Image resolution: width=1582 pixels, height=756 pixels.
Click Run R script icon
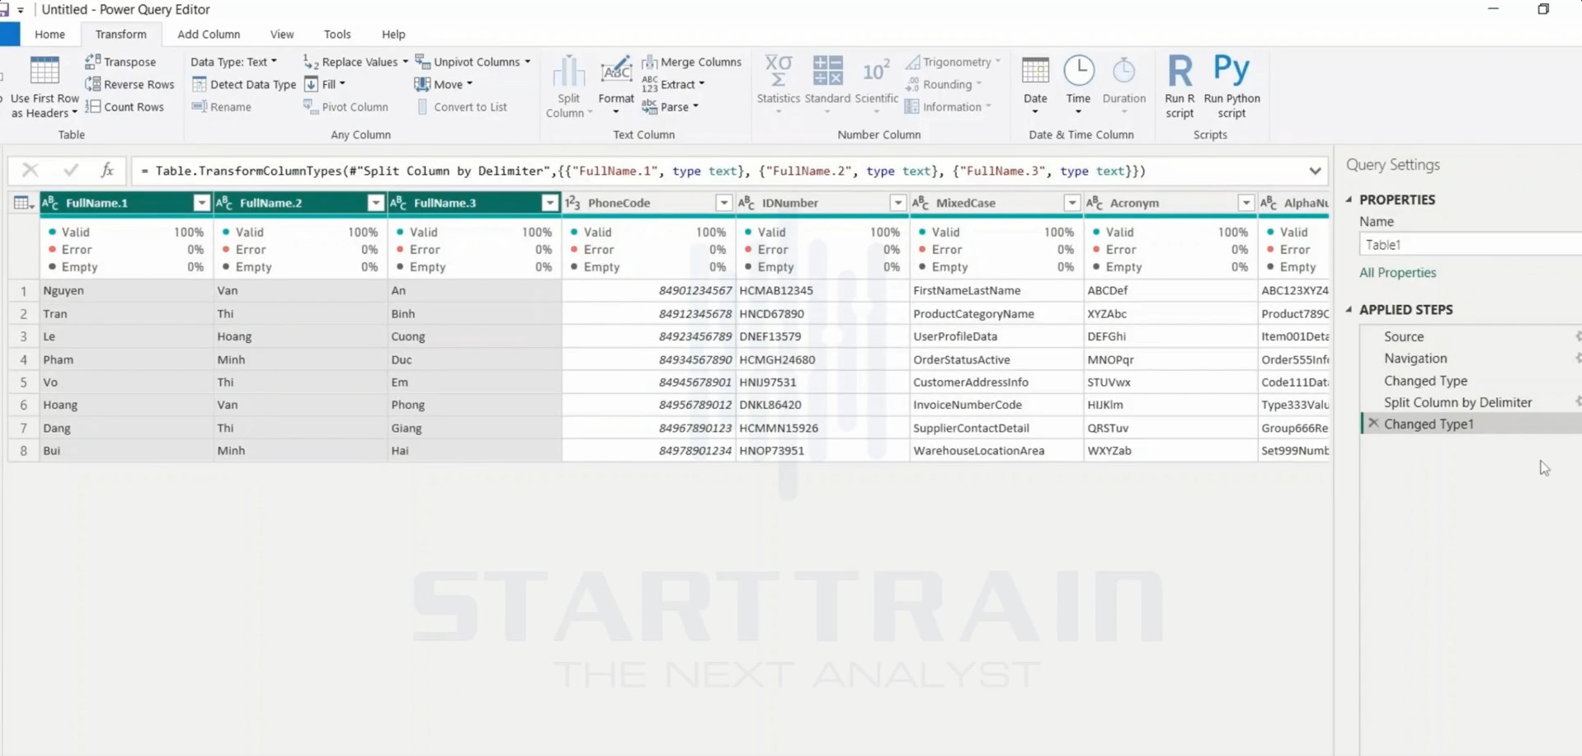click(1179, 70)
